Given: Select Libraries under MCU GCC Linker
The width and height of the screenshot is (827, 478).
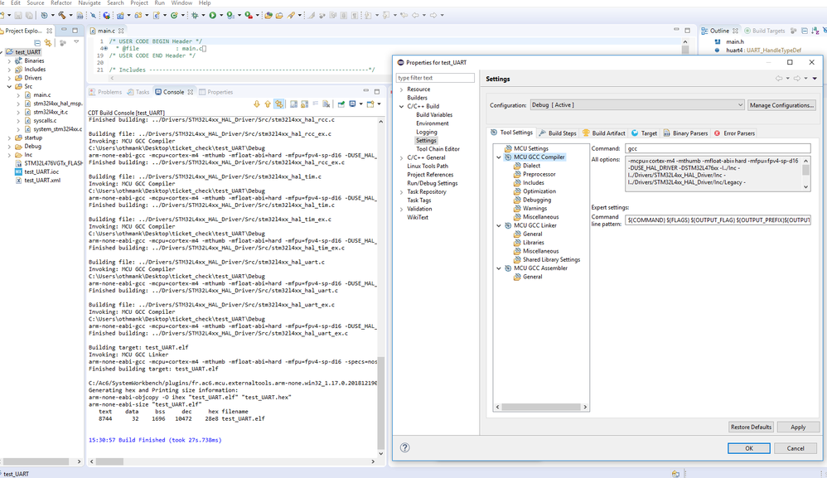Looking at the screenshot, I should point(533,243).
